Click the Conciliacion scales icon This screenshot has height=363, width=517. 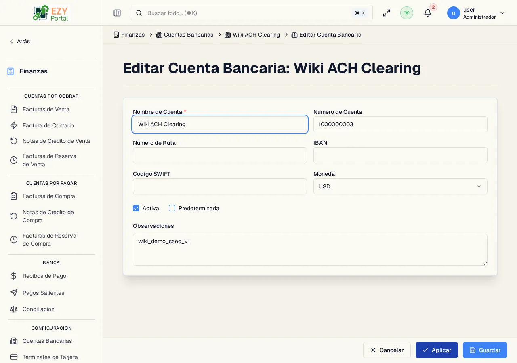14,309
